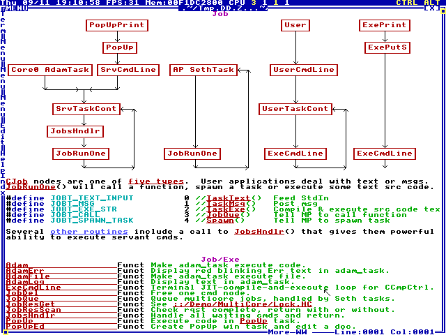This screenshot has width=446, height=335.
Task: Click JOBT_SPAWN_TASK define name
Action: point(92,221)
